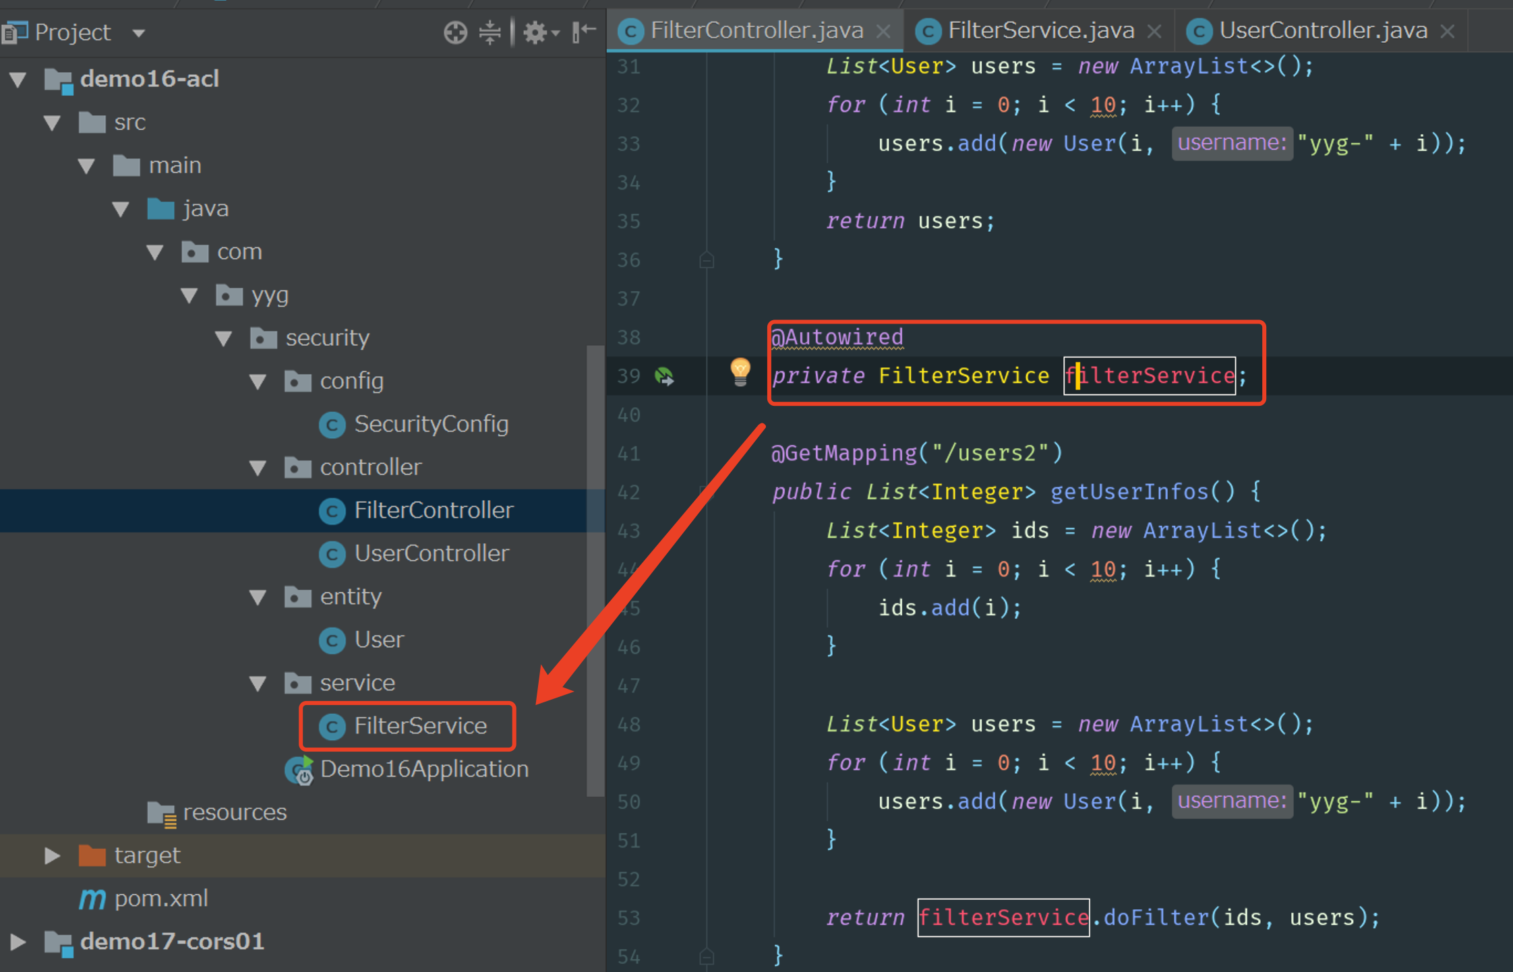Open the Project panel gear settings
Viewport: 1513px width, 972px height.
tap(536, 32)
